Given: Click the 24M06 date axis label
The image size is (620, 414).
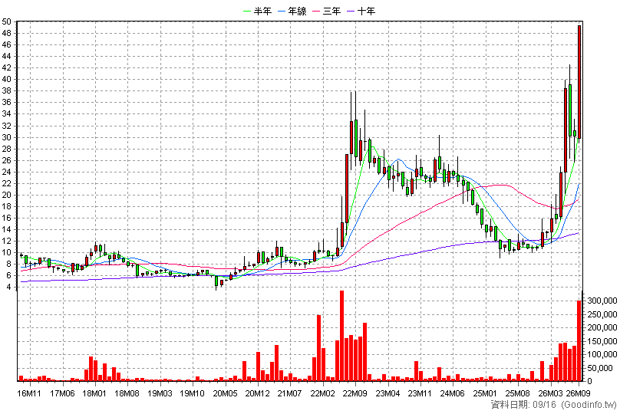Looking at the screenshot, I should tap(453, 393).
